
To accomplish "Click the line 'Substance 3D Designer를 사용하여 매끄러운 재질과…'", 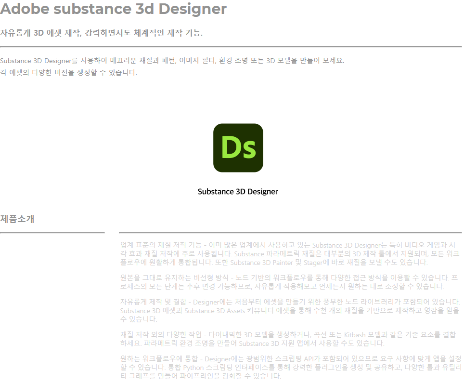I will pos(172,61).
